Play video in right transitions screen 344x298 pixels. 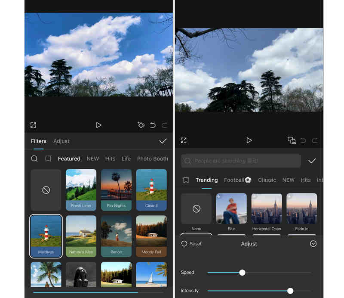click(249, 140)
